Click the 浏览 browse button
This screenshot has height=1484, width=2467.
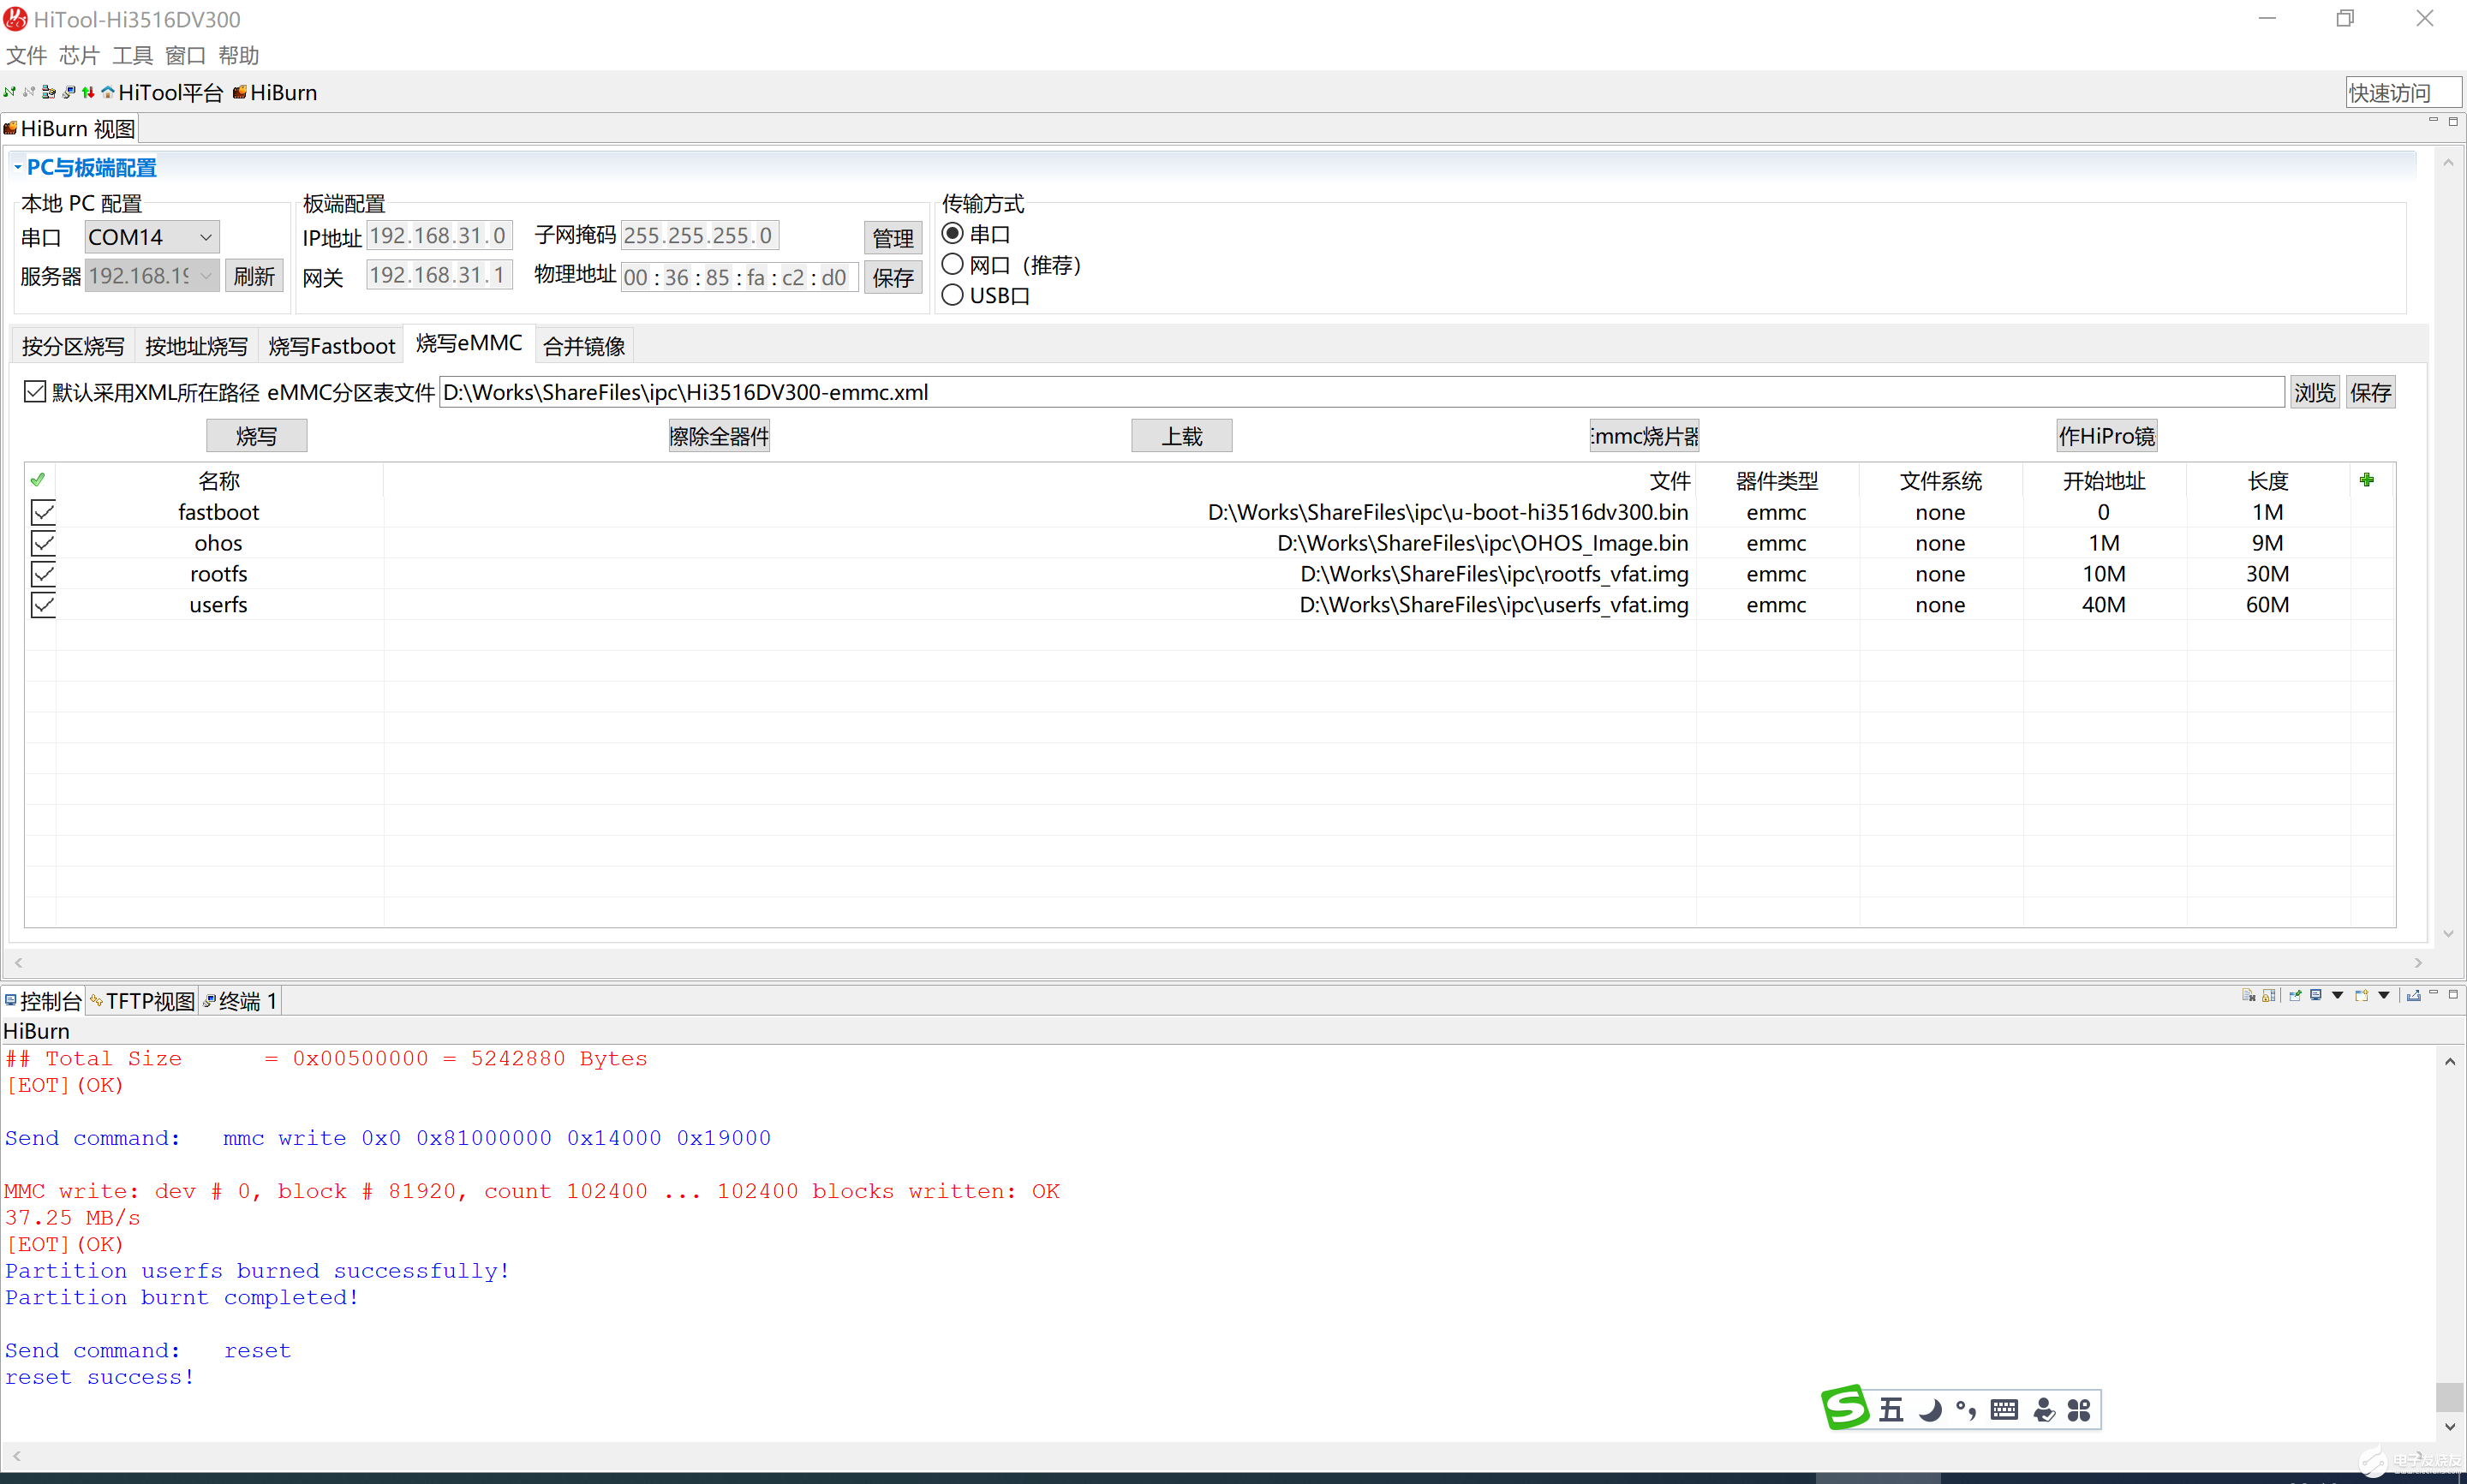[x=2314, y=392]
